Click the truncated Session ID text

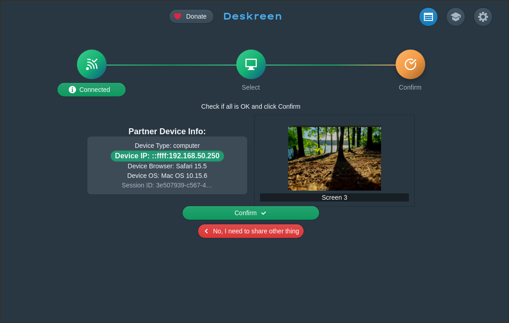(x=167, y=185)
